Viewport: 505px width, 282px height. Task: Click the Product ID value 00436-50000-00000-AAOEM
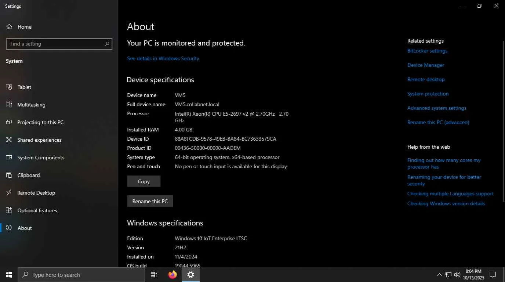point(208,148)
